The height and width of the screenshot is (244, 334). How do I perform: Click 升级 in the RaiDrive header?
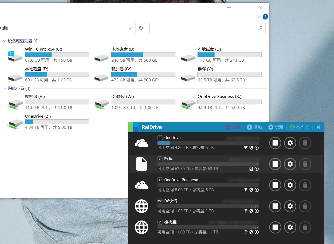(x=233, y=127)
